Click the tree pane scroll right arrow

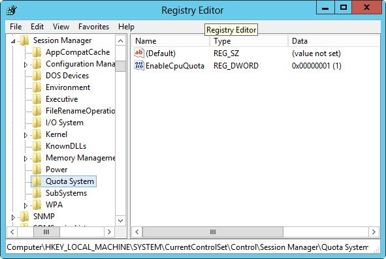point(109,232)
